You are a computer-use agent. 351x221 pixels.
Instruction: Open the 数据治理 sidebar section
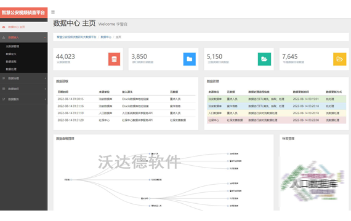point(24,79)
